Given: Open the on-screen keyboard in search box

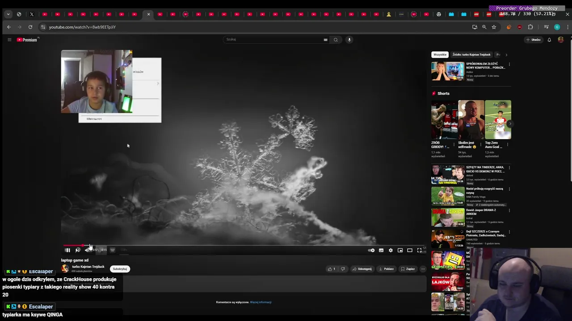Looking at the screenshot, I should point(325,40).
